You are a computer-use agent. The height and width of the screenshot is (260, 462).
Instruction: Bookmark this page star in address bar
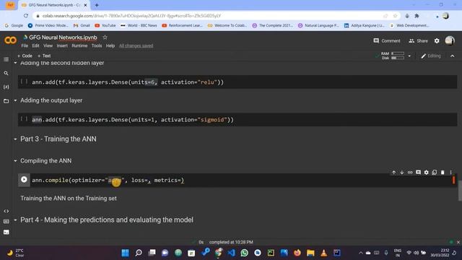click(x=395, y=16)
